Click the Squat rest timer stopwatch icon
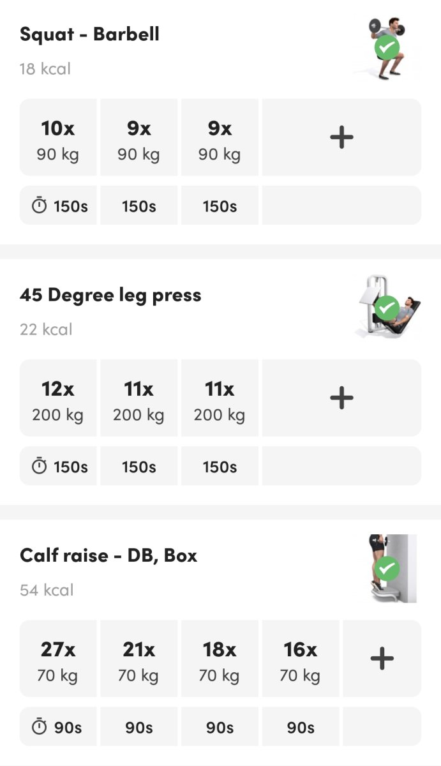This screenshot has width=441, height=766. (x=40, y=206)
